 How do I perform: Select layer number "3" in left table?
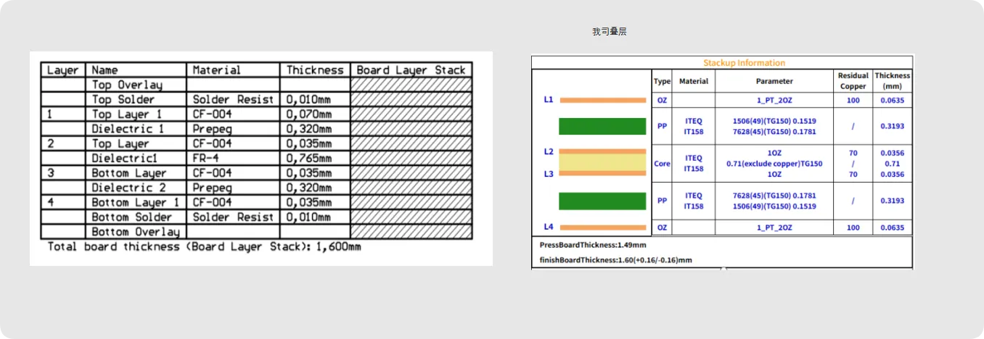pos(50,173)
